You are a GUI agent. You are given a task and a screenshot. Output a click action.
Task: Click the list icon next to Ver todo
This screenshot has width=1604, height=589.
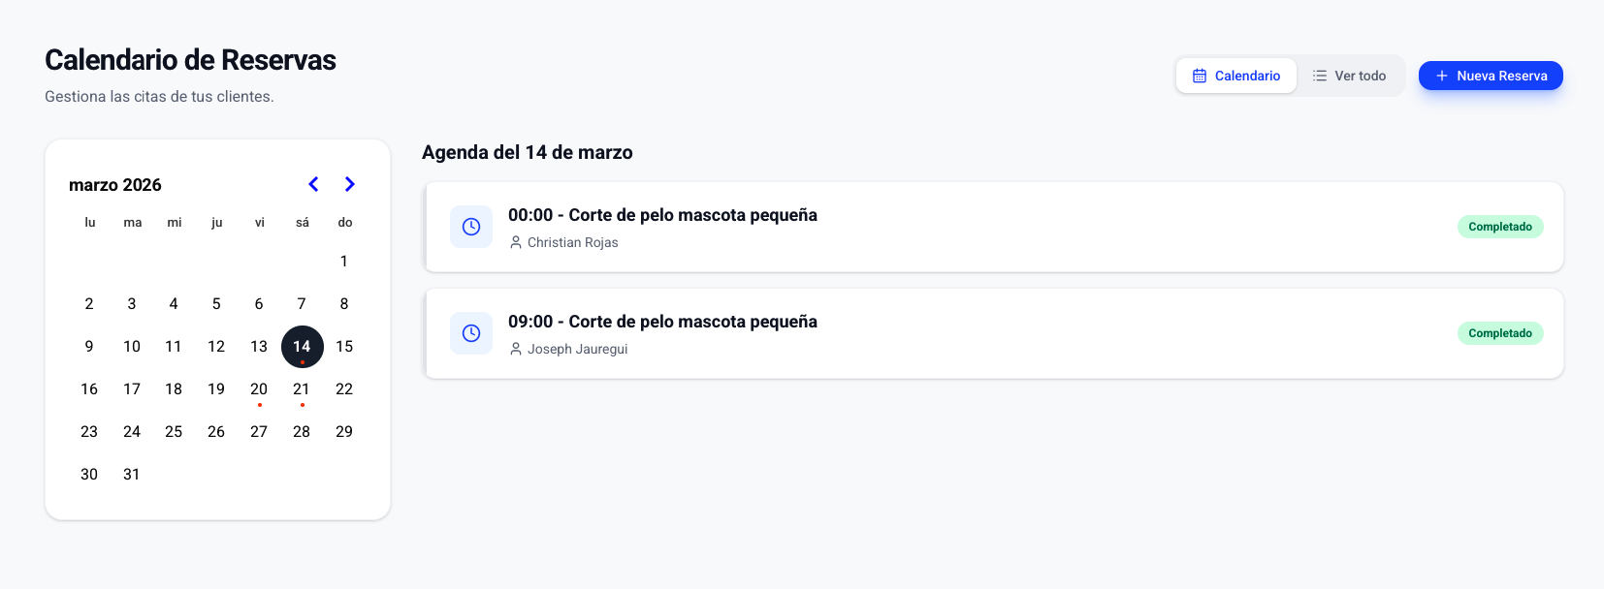(x=1319, y=75)
